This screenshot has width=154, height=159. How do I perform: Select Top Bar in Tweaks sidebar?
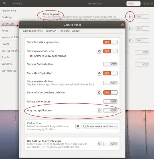click(x=6, y=57)
